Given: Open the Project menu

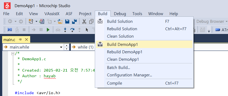Looking at the screenshot, I should pyautogui.click(x=85, y=14).
